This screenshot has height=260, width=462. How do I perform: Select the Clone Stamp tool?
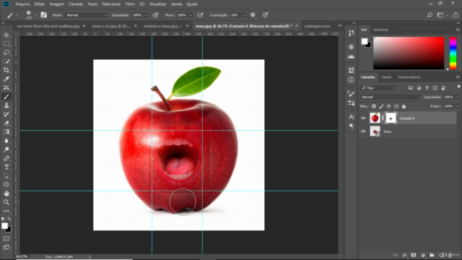click(x=6, y=105)
